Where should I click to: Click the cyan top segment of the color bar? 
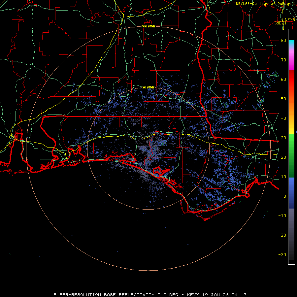click(x=291, y=43)
